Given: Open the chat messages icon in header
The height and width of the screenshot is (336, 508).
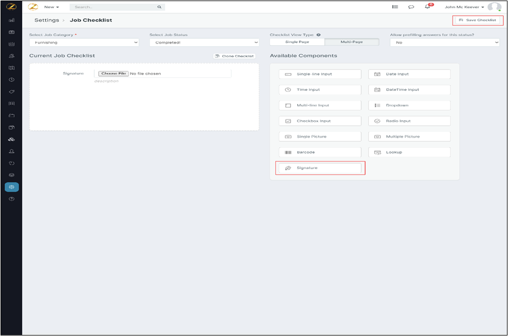Looking at the screenshot, I should pyautogui.click(x=411, y=7).
